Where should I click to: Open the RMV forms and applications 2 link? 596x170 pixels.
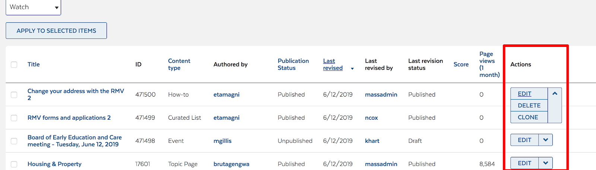[69, 118]
